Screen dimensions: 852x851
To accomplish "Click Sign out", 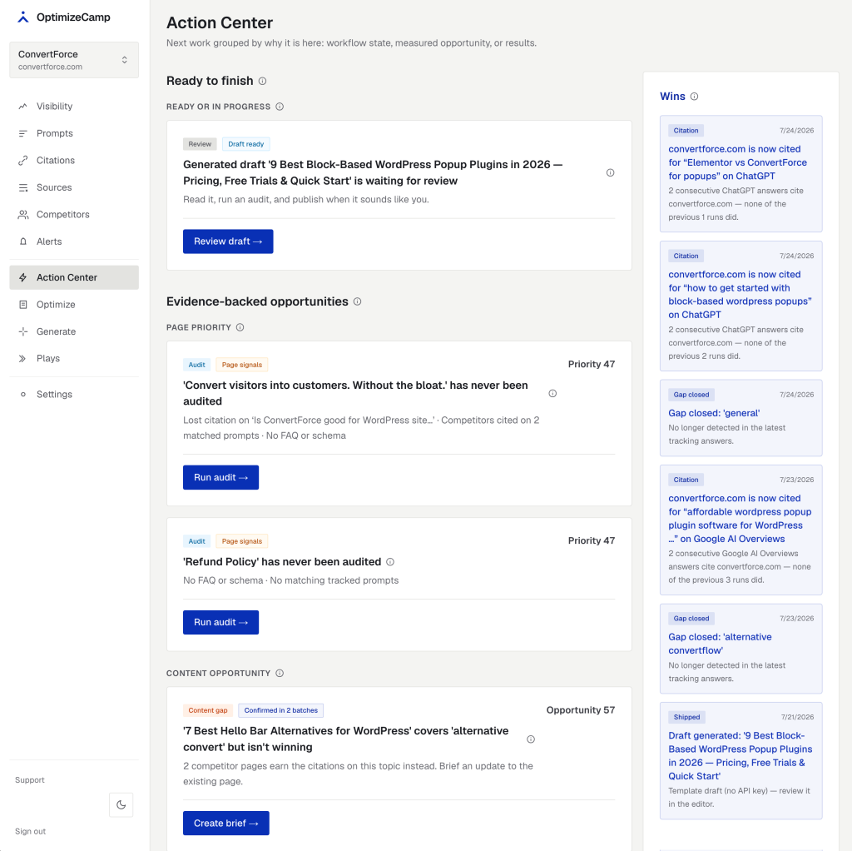I will [31, 831].
